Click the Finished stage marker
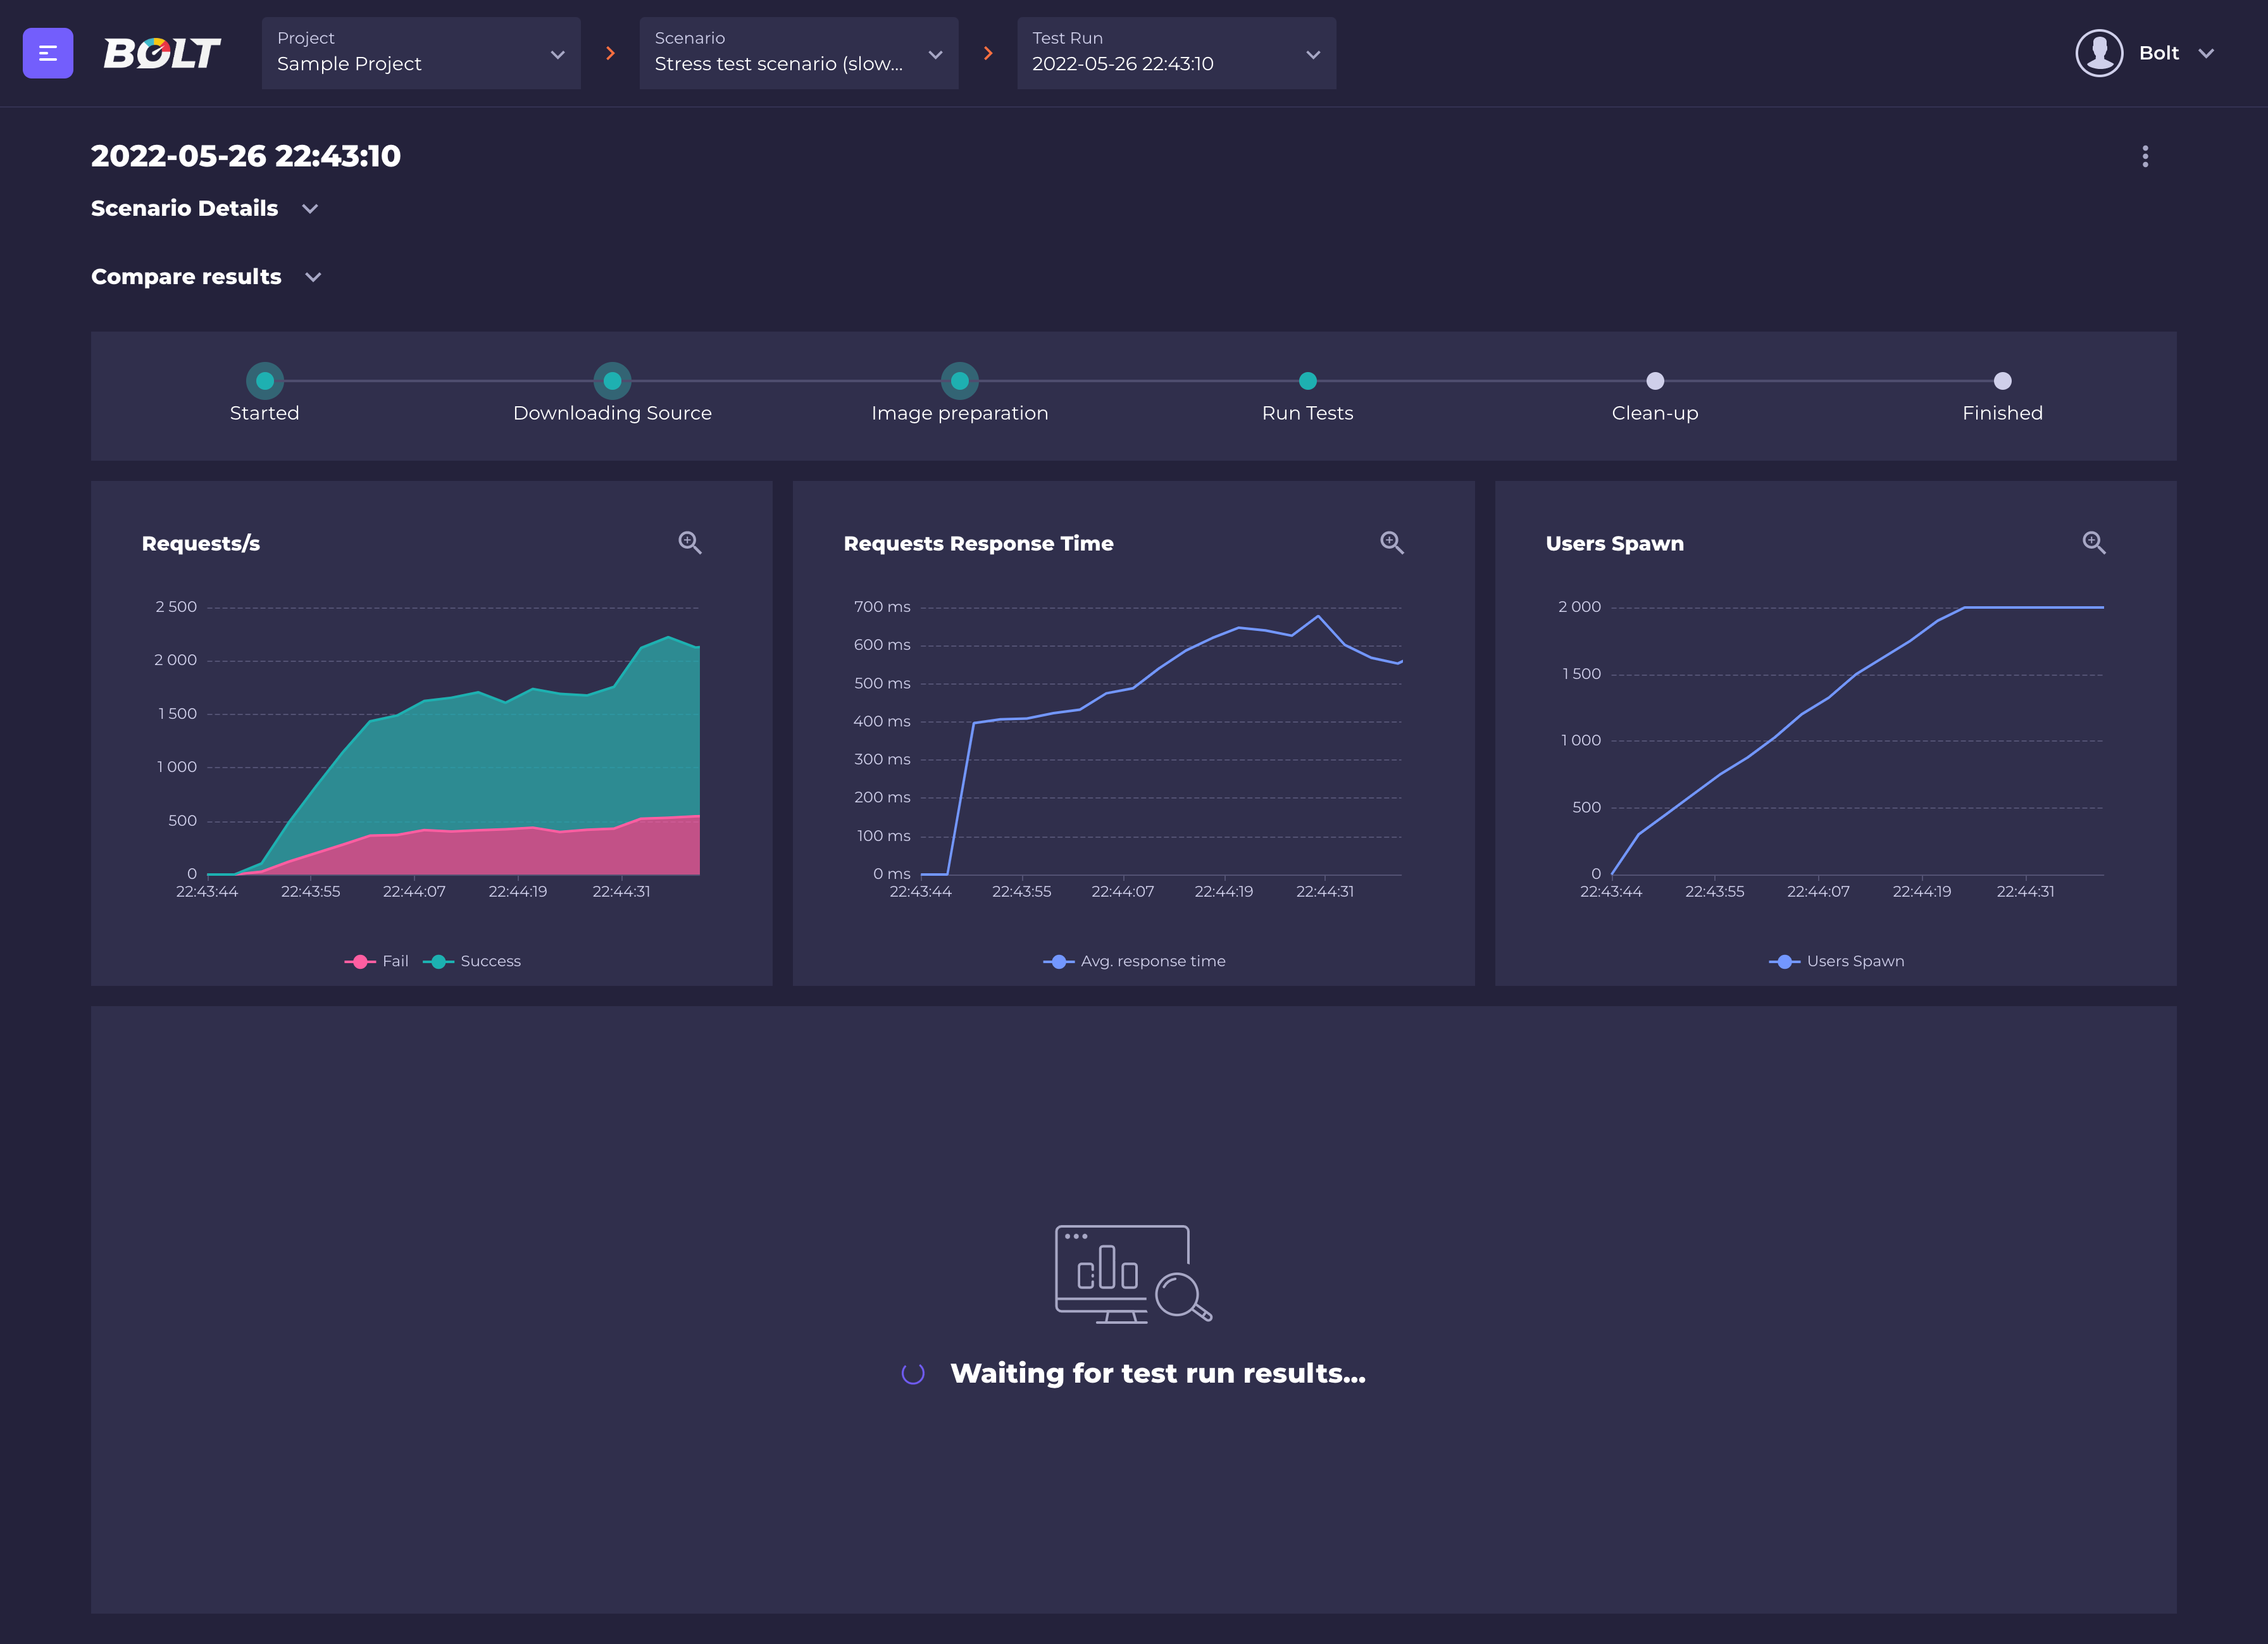Viewport: 2268px width, 1644px height. click(2001, 381)
